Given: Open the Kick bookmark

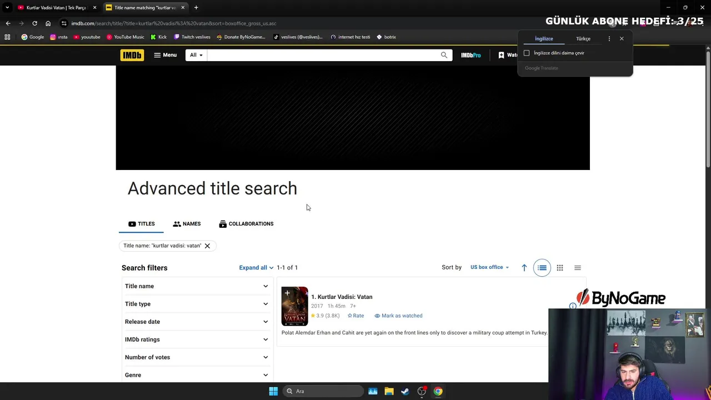Looking at the screenshot, I should 159,37.
